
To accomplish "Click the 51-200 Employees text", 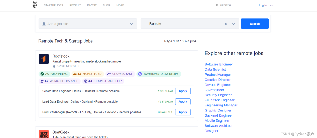I will (68, 66).
